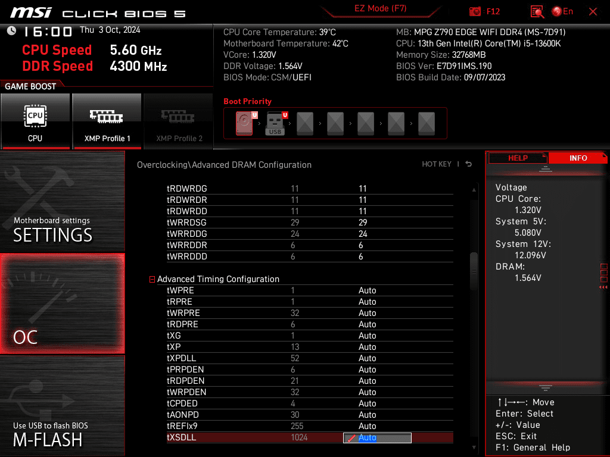610x457 pixels.
Task: Select the tXSDLL row label
Action: (181, 437)
